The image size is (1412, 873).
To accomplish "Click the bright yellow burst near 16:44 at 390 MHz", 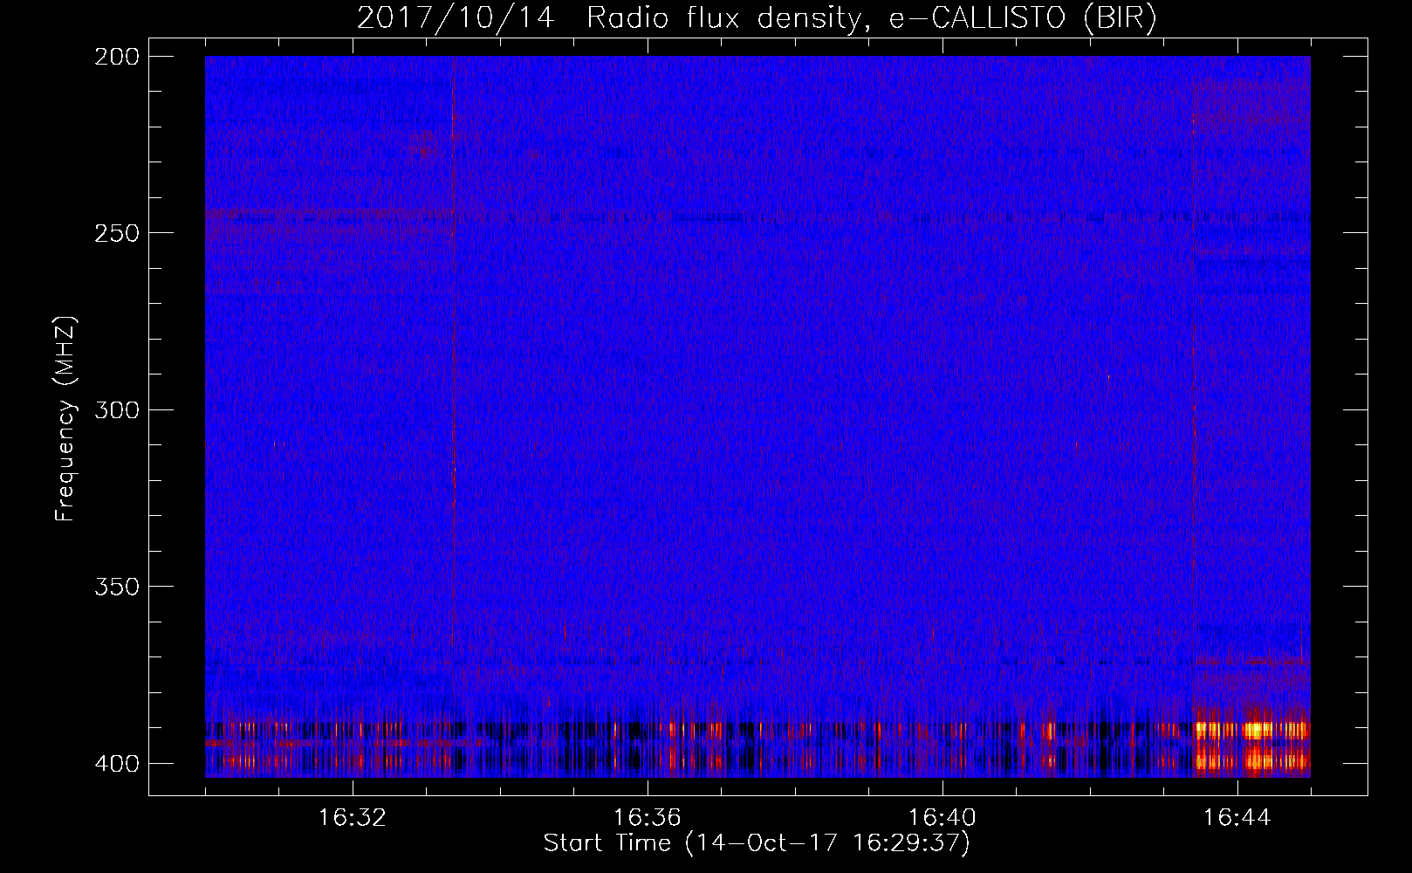I will point(1258,730).
